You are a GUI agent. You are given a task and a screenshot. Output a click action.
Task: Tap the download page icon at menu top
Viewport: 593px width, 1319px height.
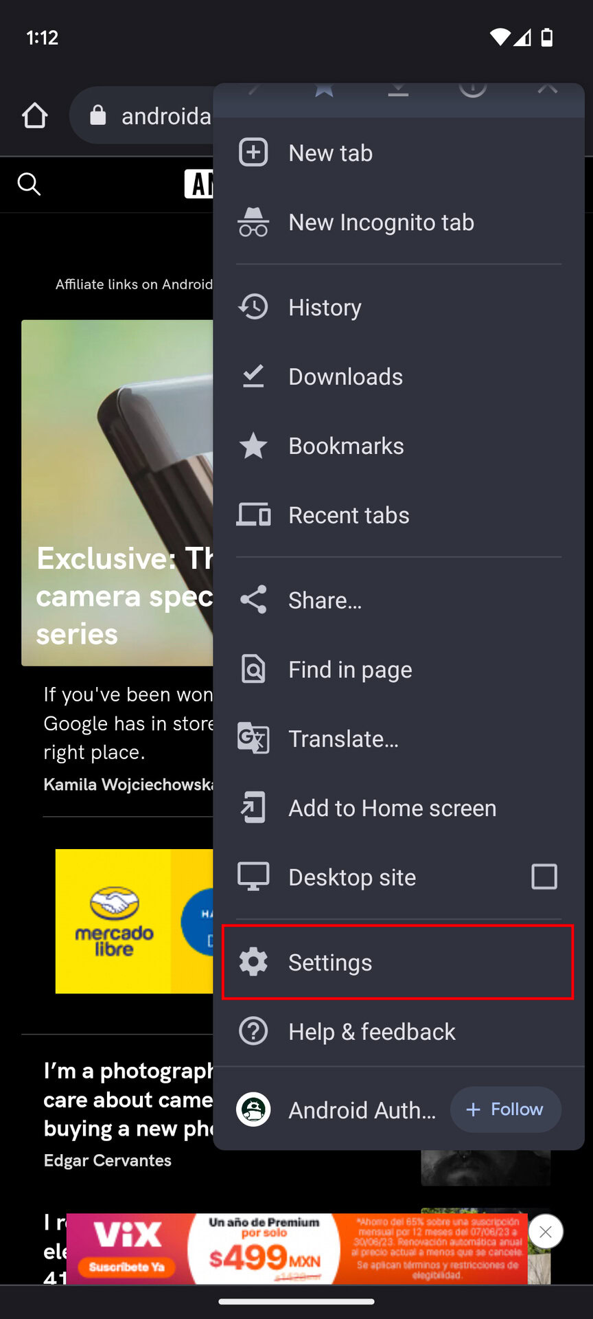[398, 89]
